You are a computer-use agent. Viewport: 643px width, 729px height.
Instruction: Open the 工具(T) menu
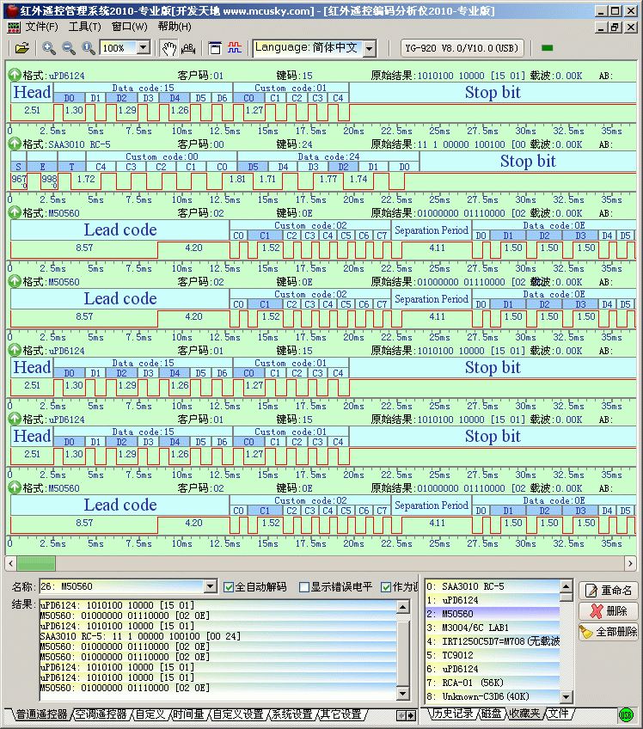(x=84, y=27)
